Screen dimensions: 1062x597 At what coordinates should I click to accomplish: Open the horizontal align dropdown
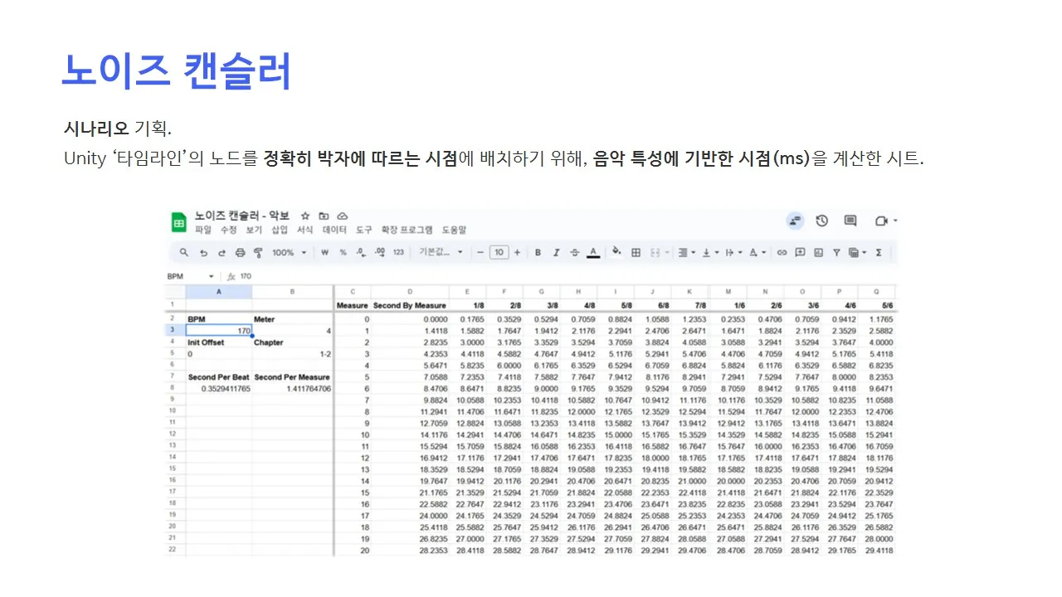pos(686,253)
